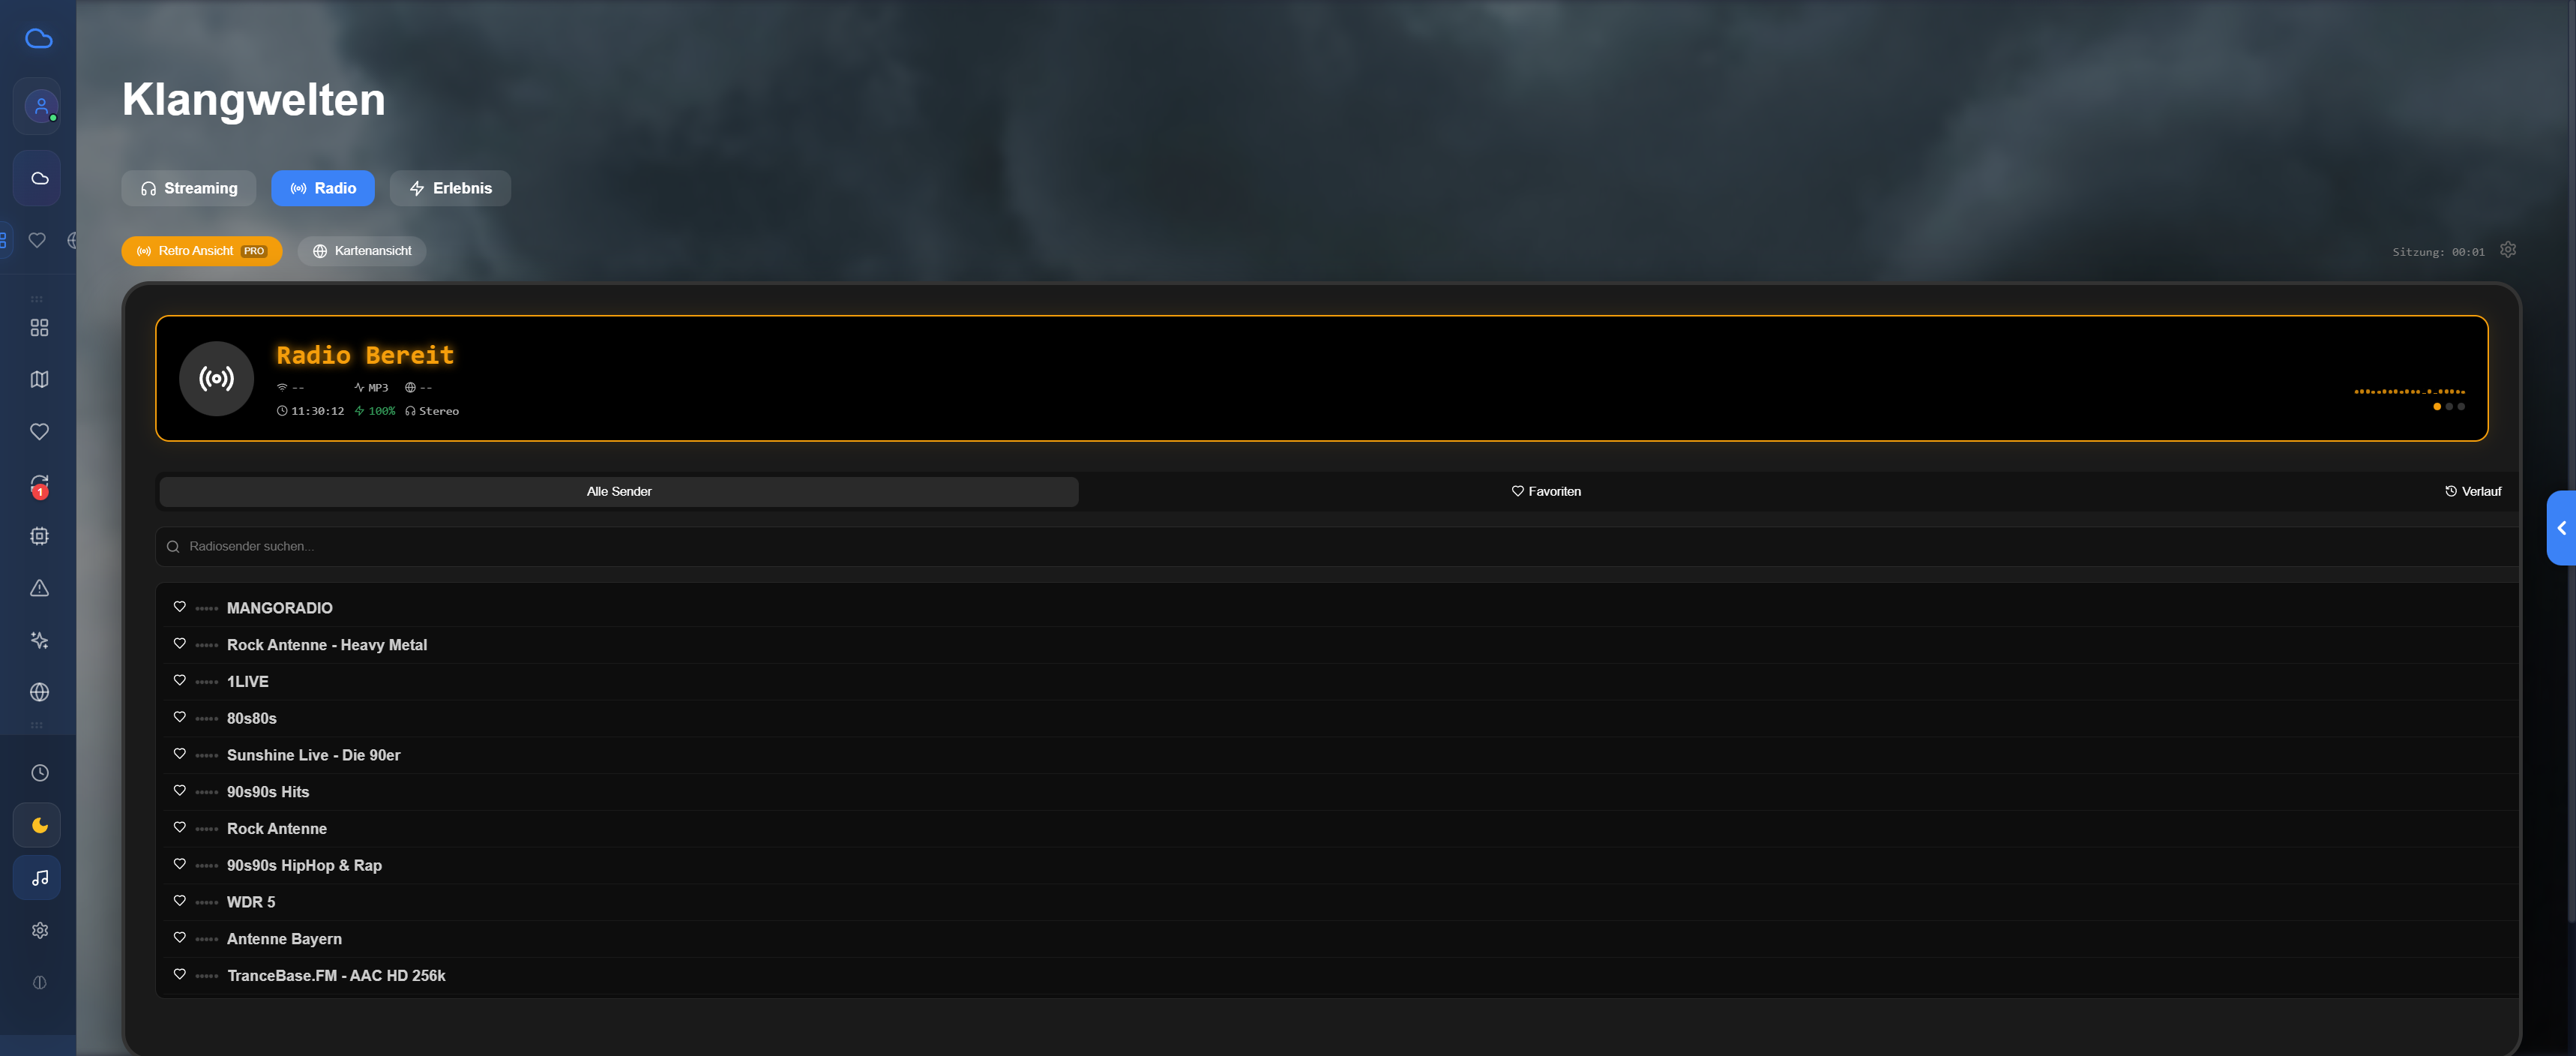
Task: Toggle dark mode via moon icon
Action: pyautogui.click(x=38, y=825)
